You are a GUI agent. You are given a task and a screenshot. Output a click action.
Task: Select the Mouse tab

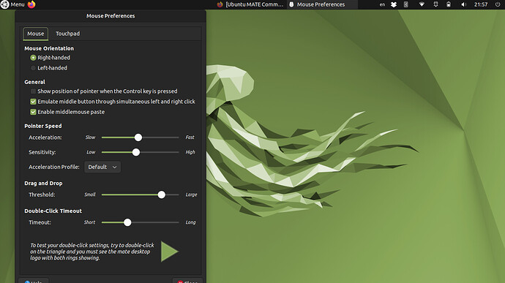coord(35,34)
